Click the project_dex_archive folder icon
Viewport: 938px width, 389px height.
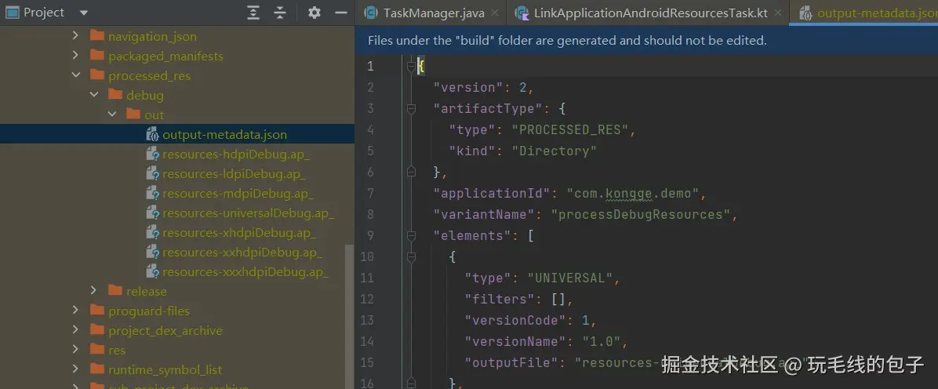tap(97, 330)
